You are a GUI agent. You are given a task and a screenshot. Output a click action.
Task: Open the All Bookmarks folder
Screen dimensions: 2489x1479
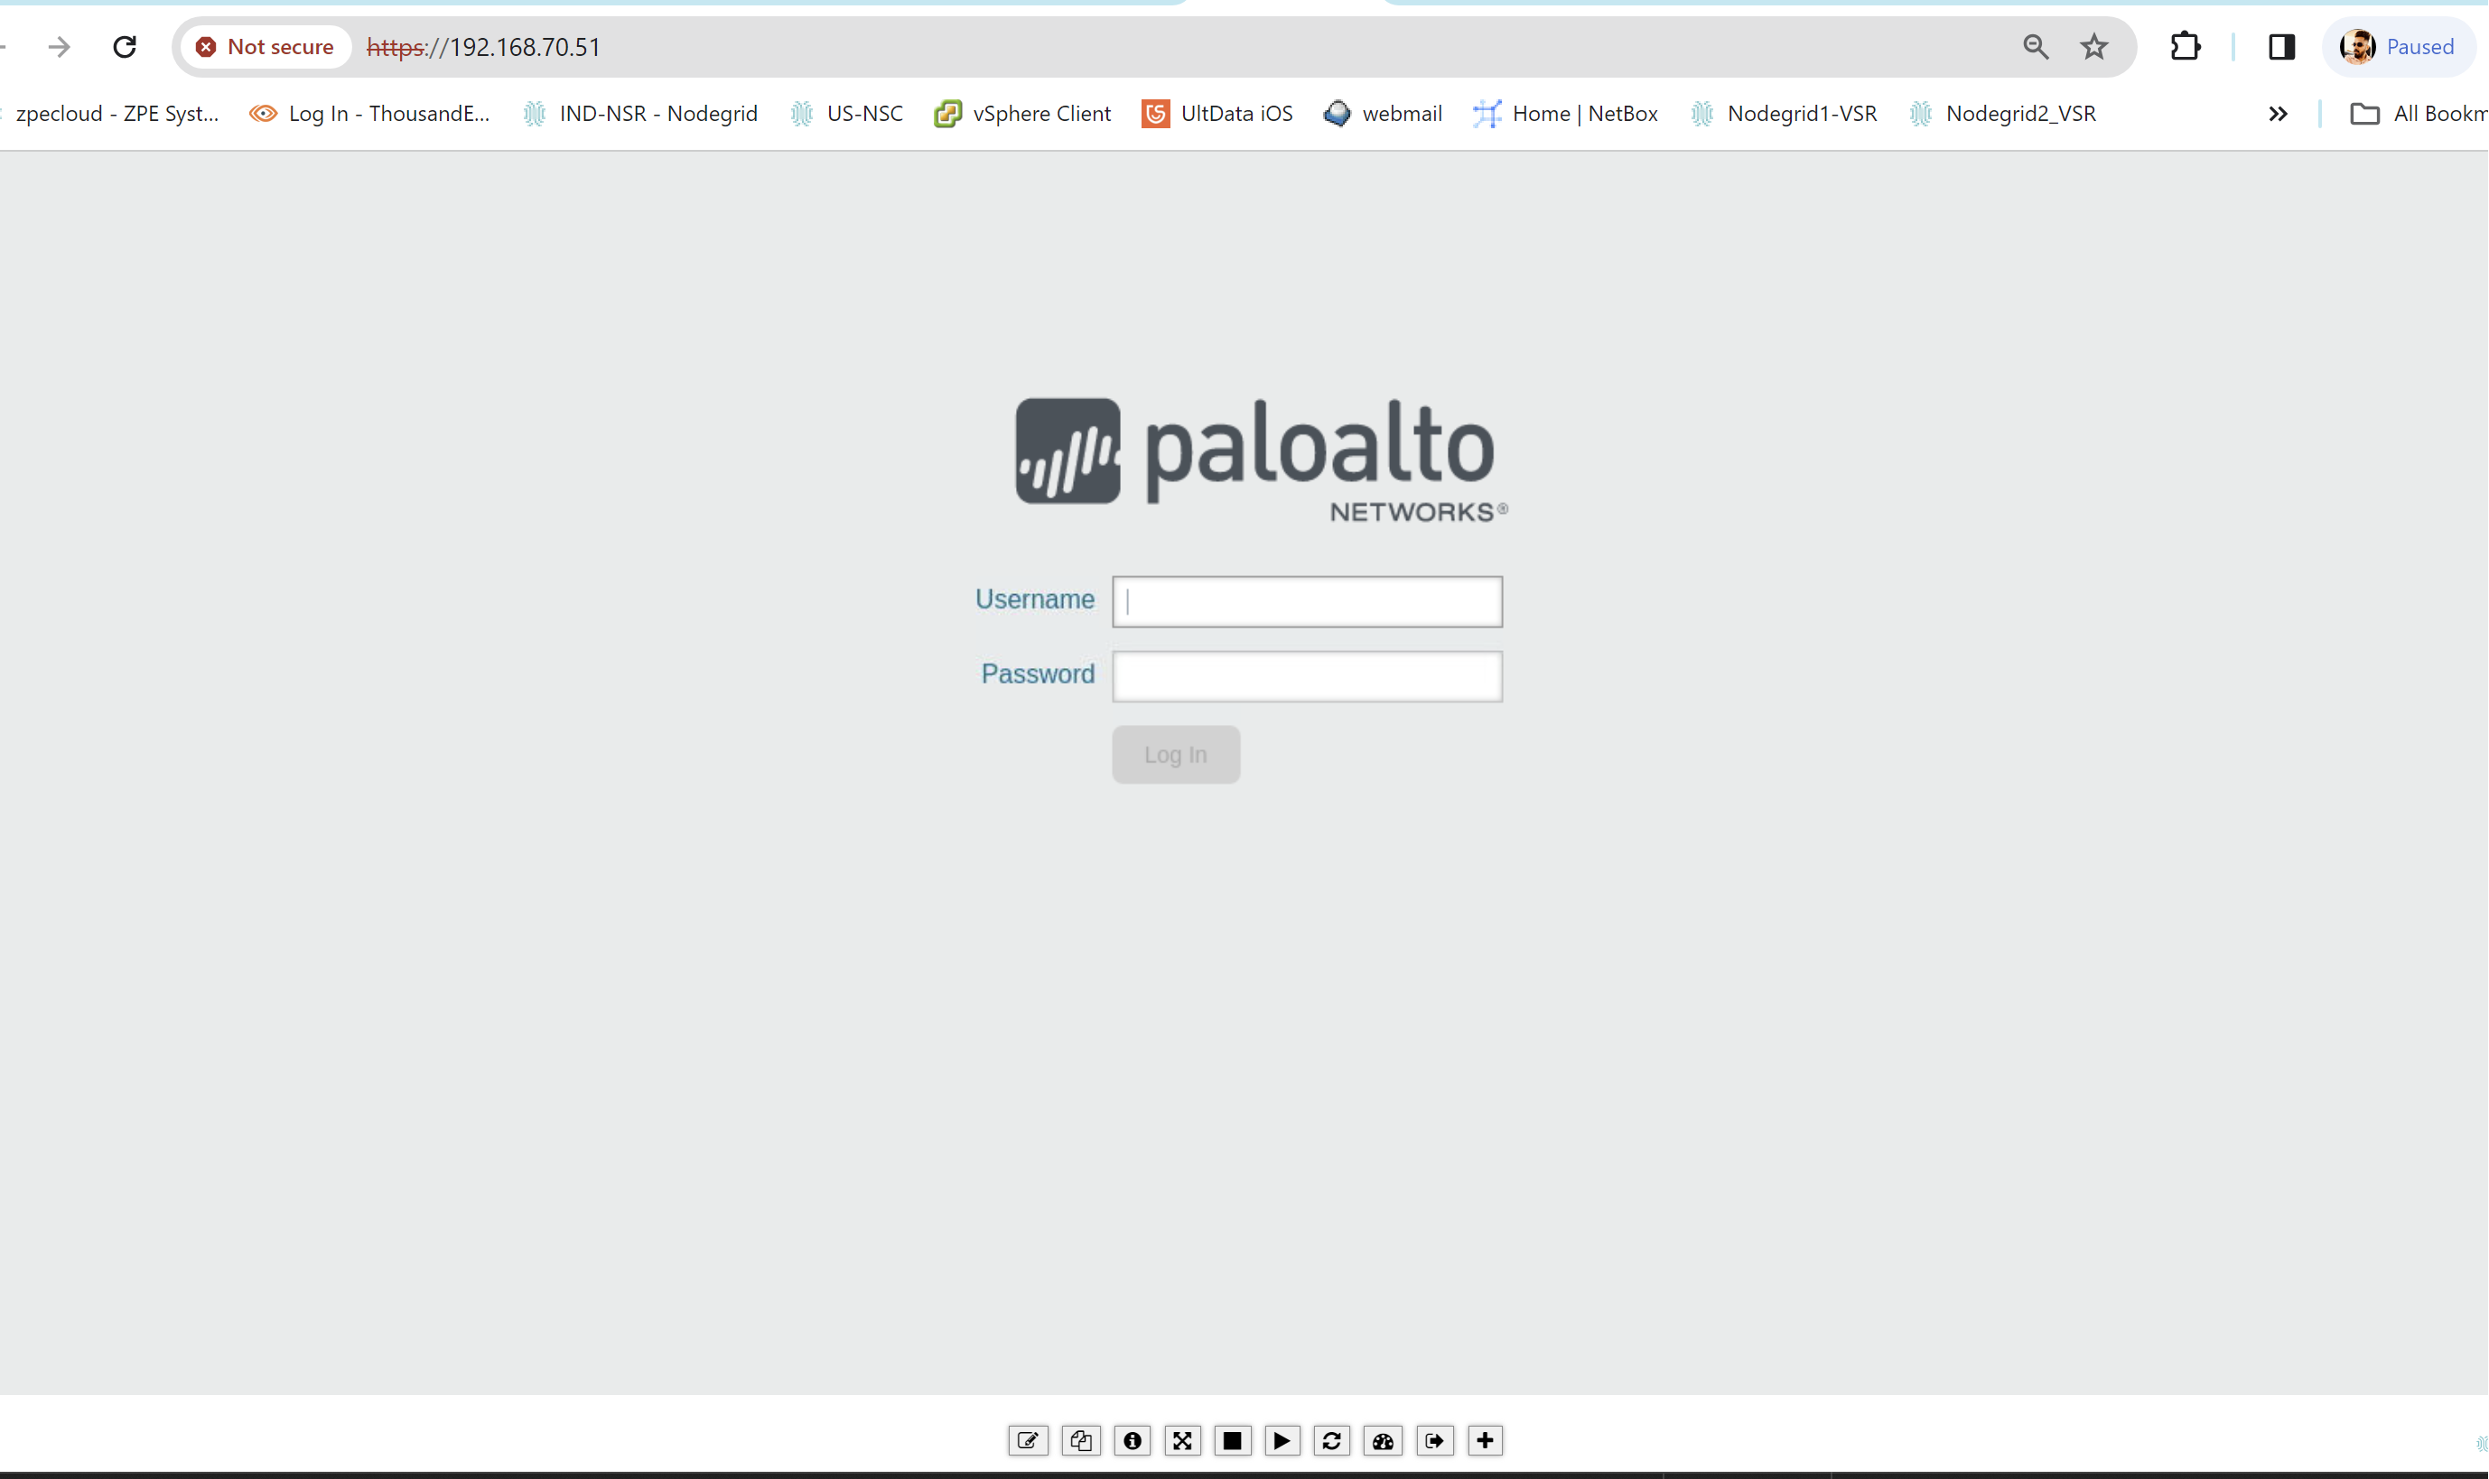pyautogui.click(x=2419, y=114)
